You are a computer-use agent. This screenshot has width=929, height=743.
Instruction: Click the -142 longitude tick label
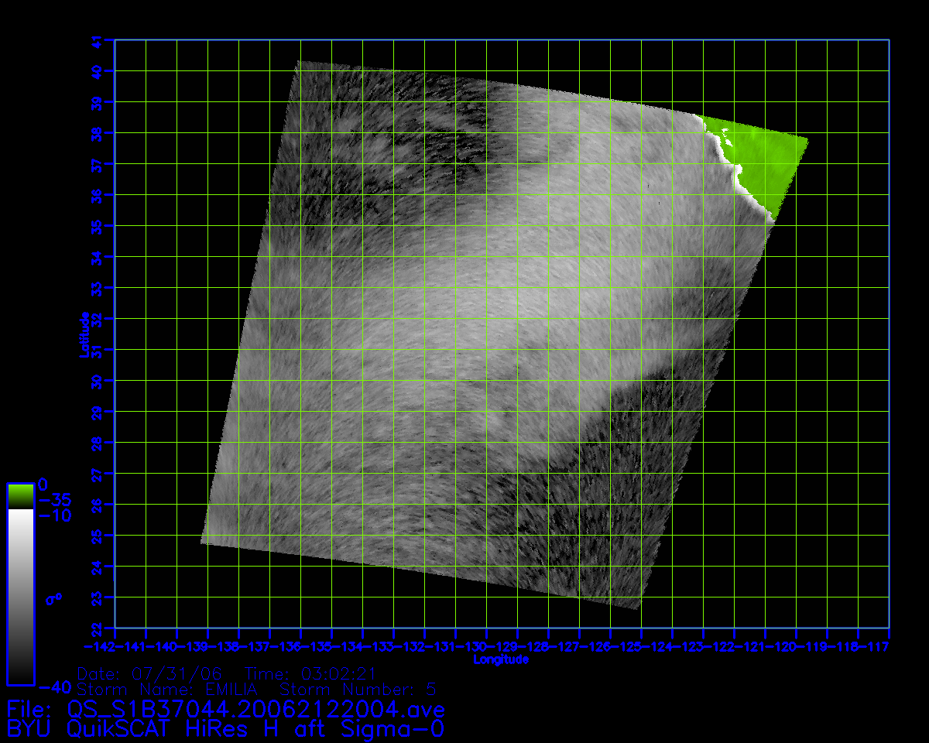coord(99,646)
